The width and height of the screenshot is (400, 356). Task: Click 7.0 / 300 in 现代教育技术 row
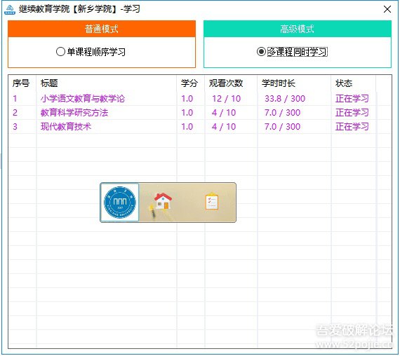coord(282,127)
